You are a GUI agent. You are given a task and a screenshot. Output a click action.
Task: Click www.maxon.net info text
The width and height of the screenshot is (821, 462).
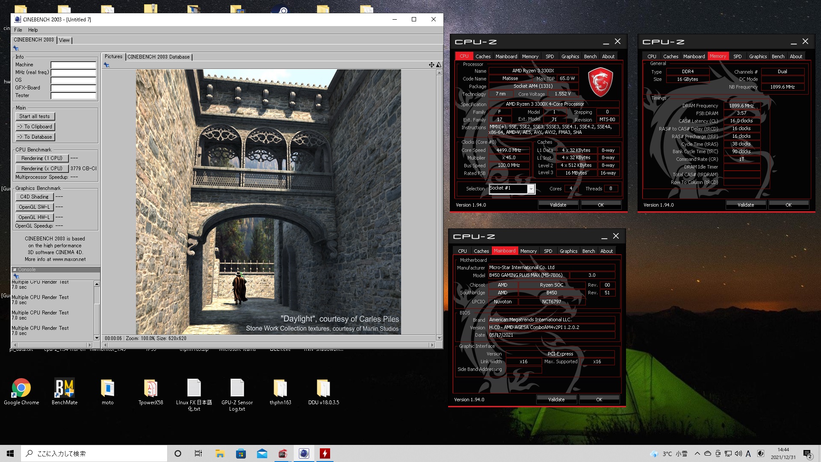tap(69, 259)
